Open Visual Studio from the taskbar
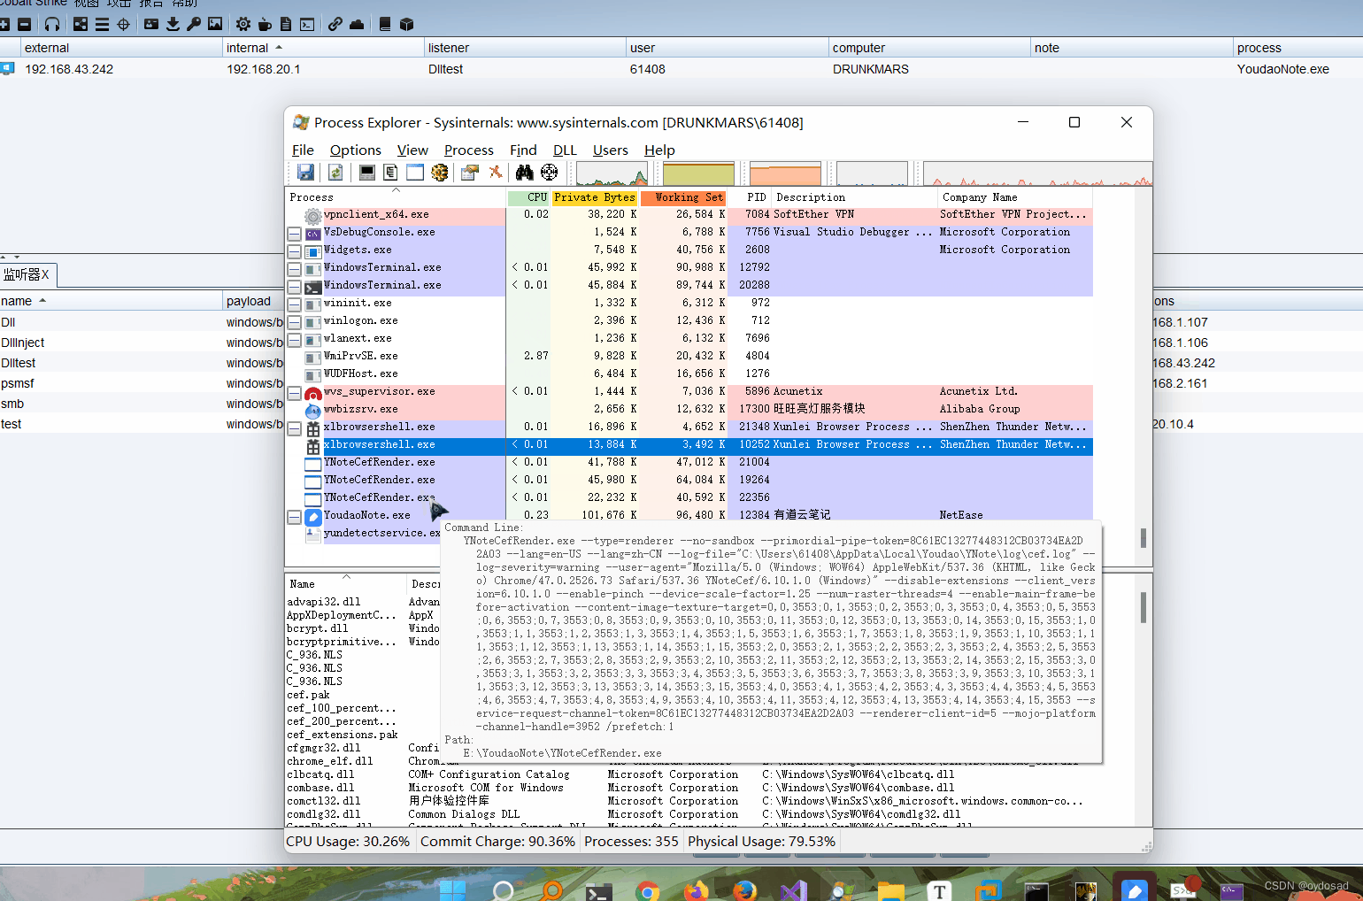 793,891
